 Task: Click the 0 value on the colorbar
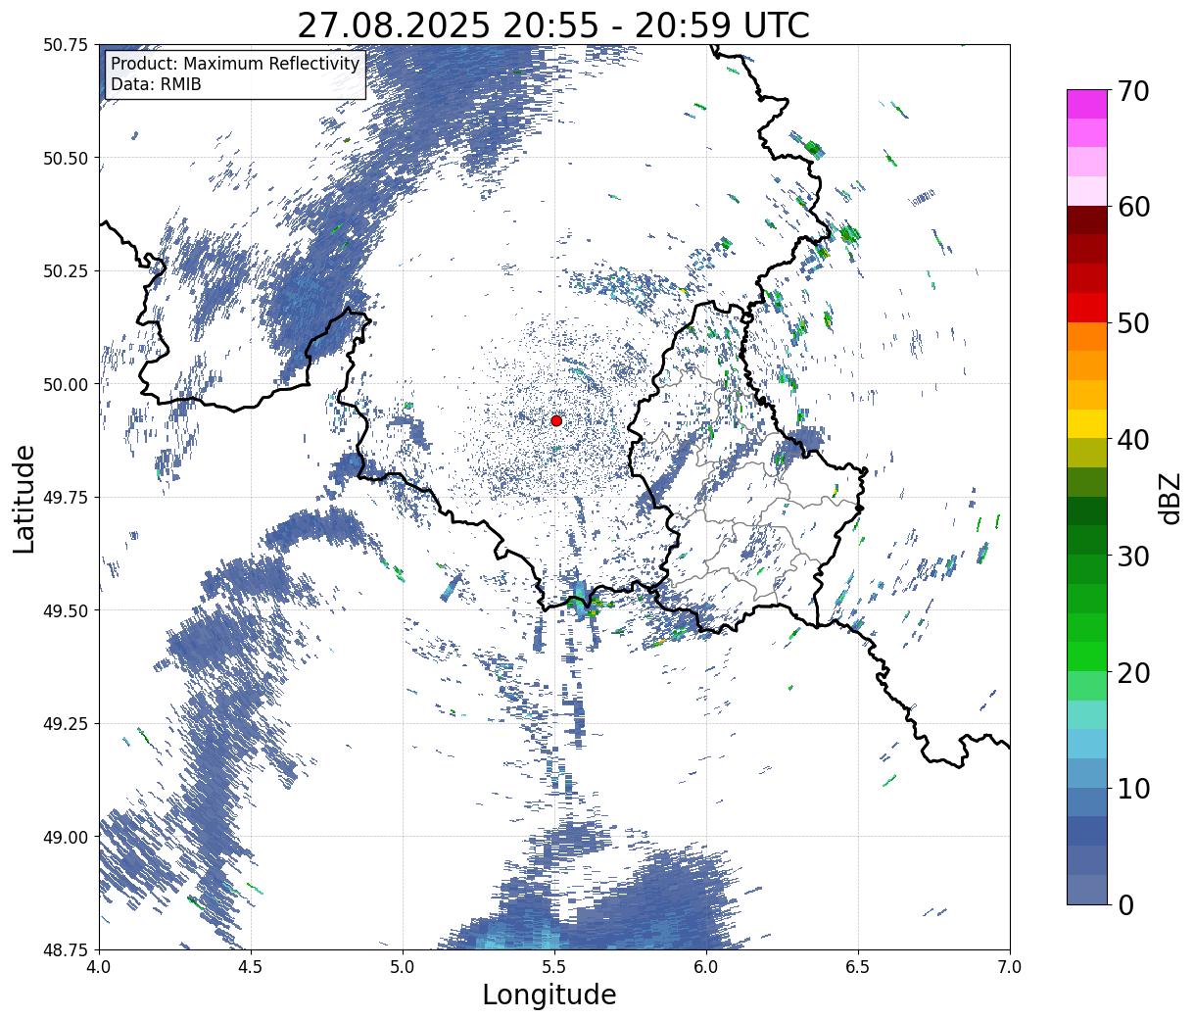point(1125,904)
